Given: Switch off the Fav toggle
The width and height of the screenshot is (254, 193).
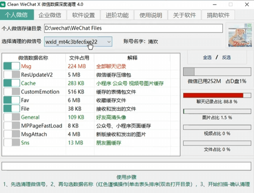Looking at the screenshot, I should click(12, 100).
